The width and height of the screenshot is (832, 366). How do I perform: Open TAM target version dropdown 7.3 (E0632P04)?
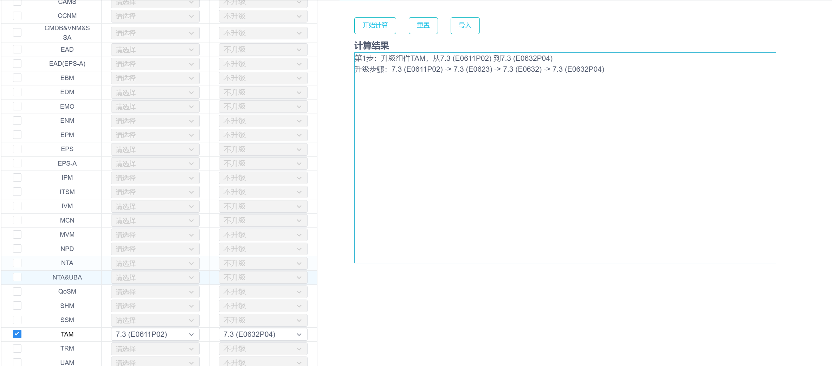tap(263, 334)
